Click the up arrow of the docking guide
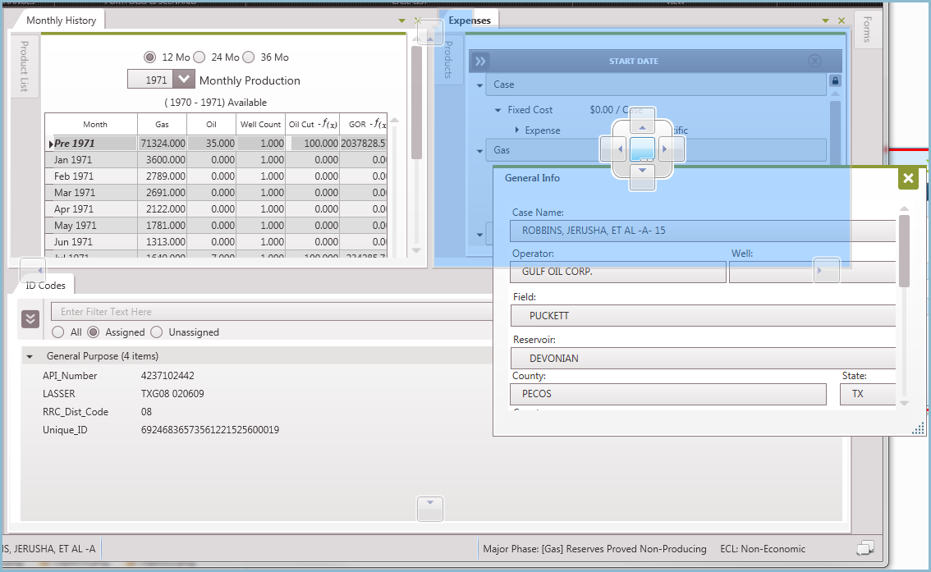This screenshot has height=572, width=931. tap(641, 126)
